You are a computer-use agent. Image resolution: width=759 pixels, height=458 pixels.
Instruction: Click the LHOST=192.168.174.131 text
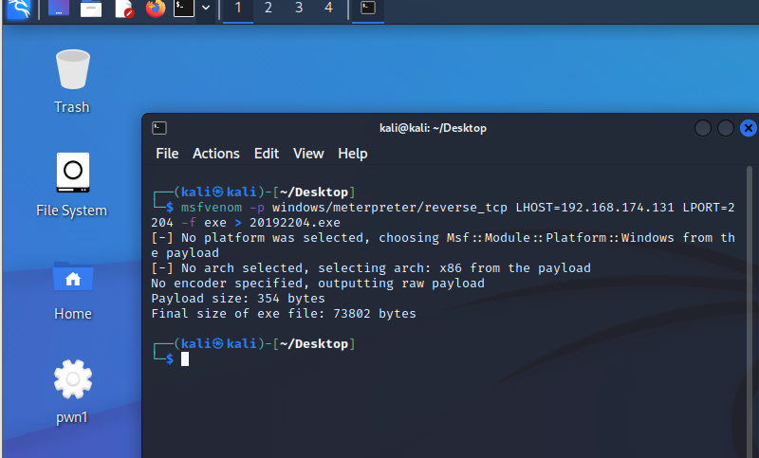coord(595,208)
